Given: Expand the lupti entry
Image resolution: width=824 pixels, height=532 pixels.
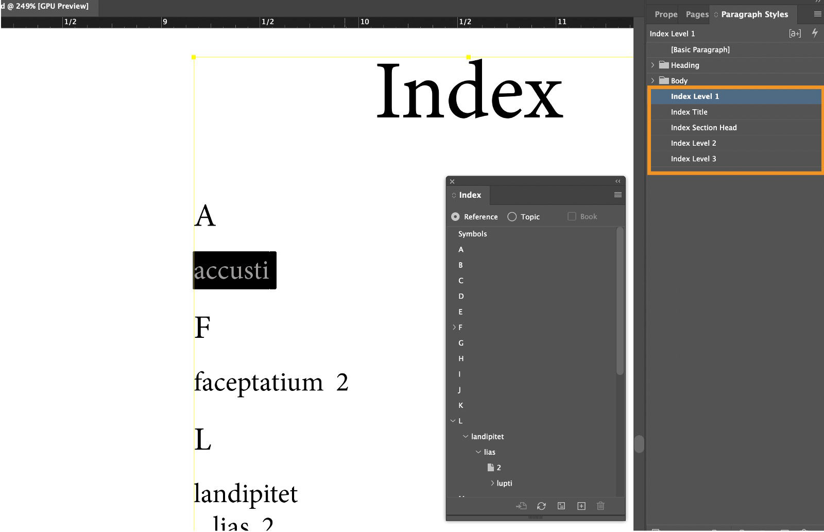Looking at the screenshot, I should [492, 483].
